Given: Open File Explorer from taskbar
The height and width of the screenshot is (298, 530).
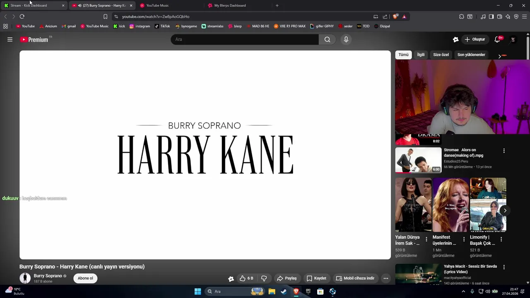Looking at the screenshot, I should (272, 291).
